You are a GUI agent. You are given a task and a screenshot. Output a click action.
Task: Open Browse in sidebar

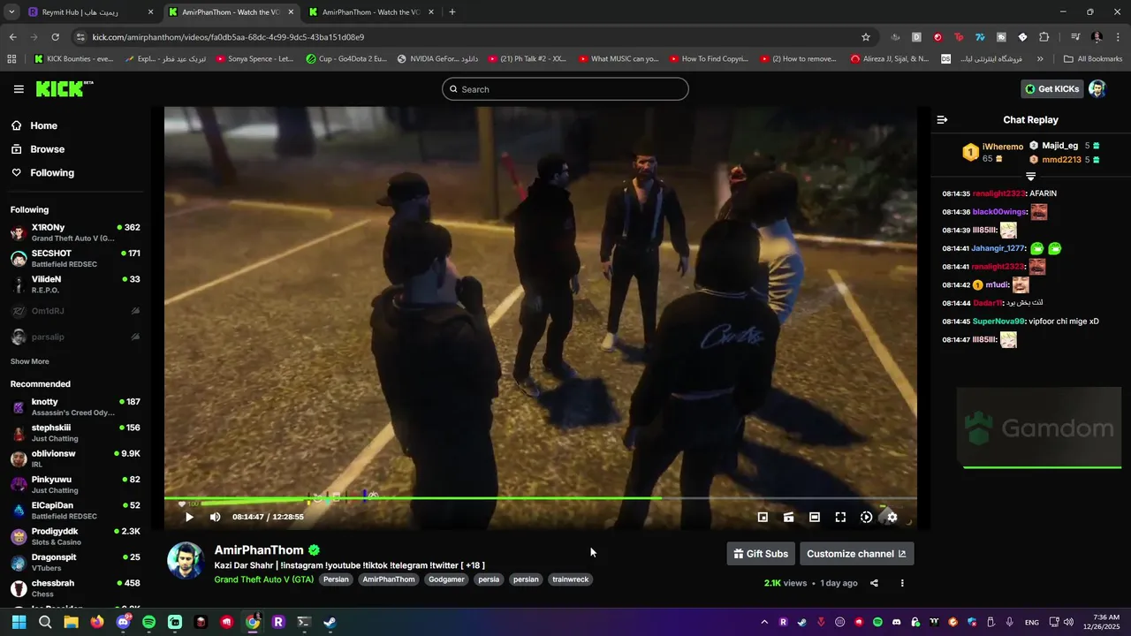(38, 149)
